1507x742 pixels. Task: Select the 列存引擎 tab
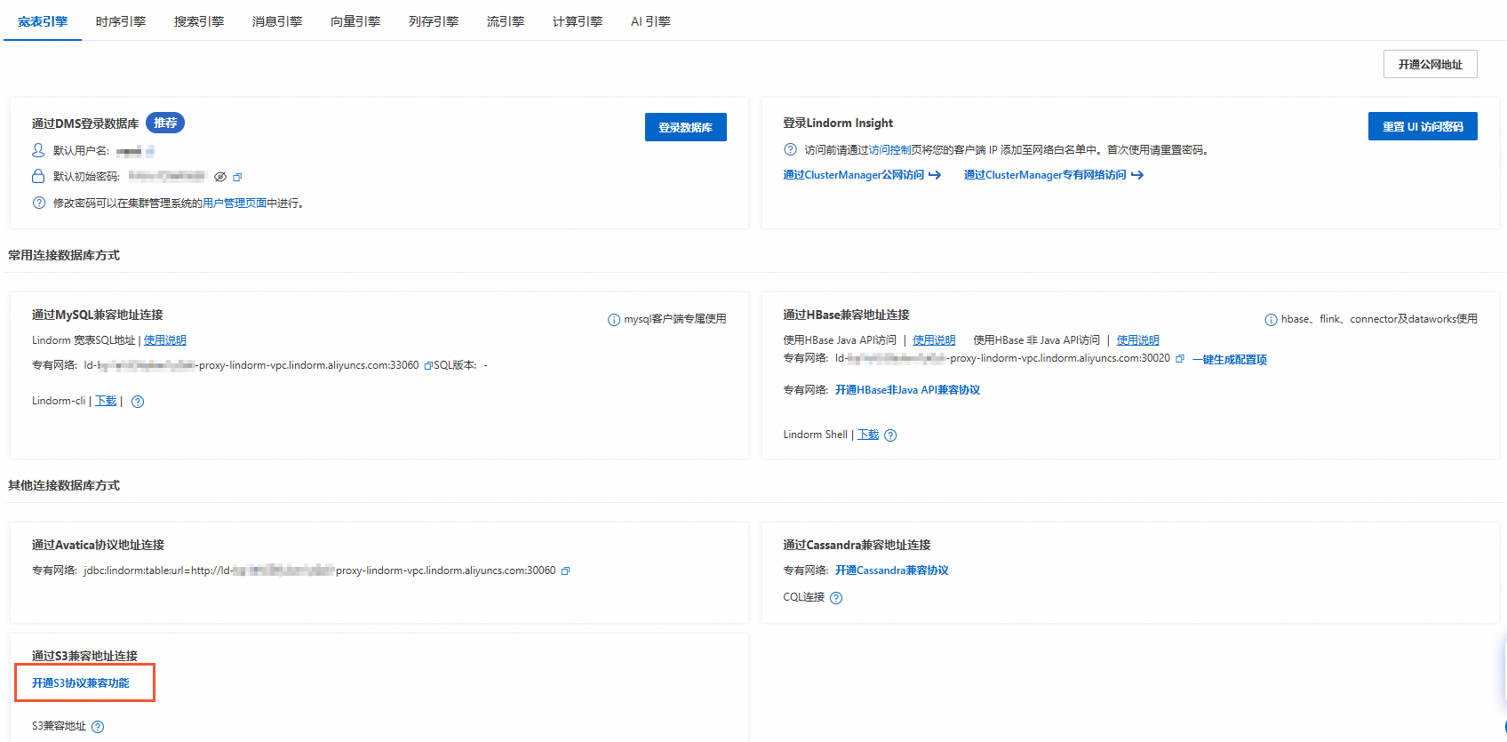point(434,21)
